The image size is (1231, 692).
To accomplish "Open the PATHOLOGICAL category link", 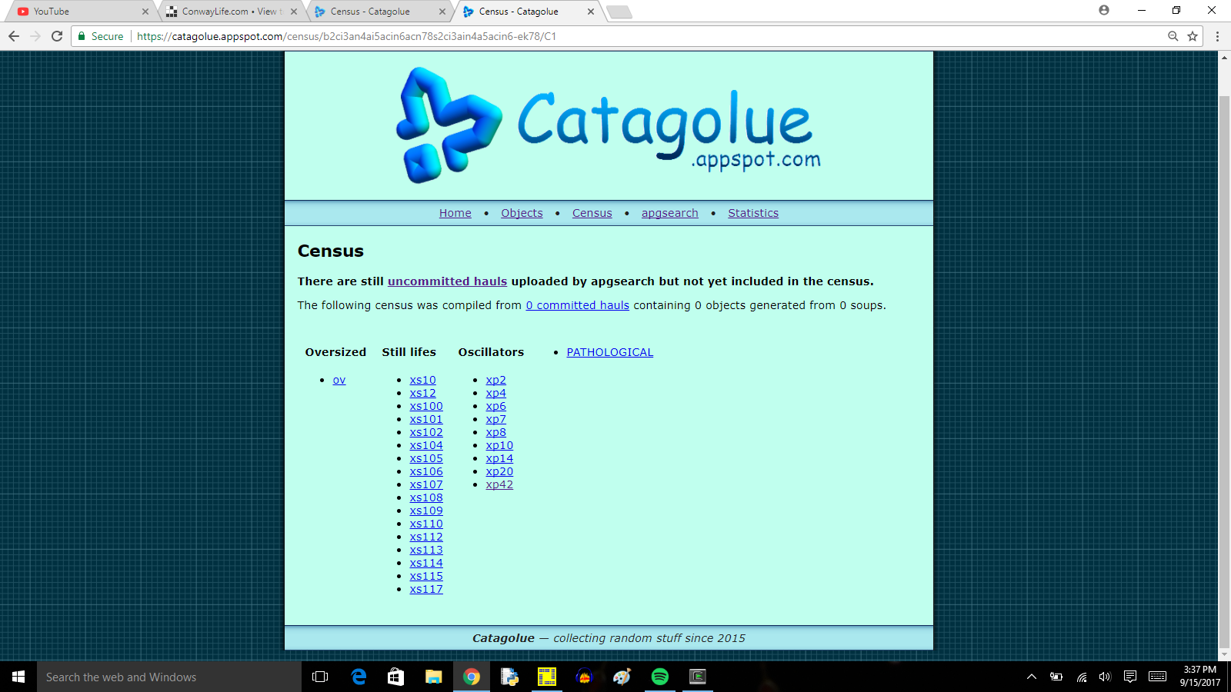I will 609,352.
